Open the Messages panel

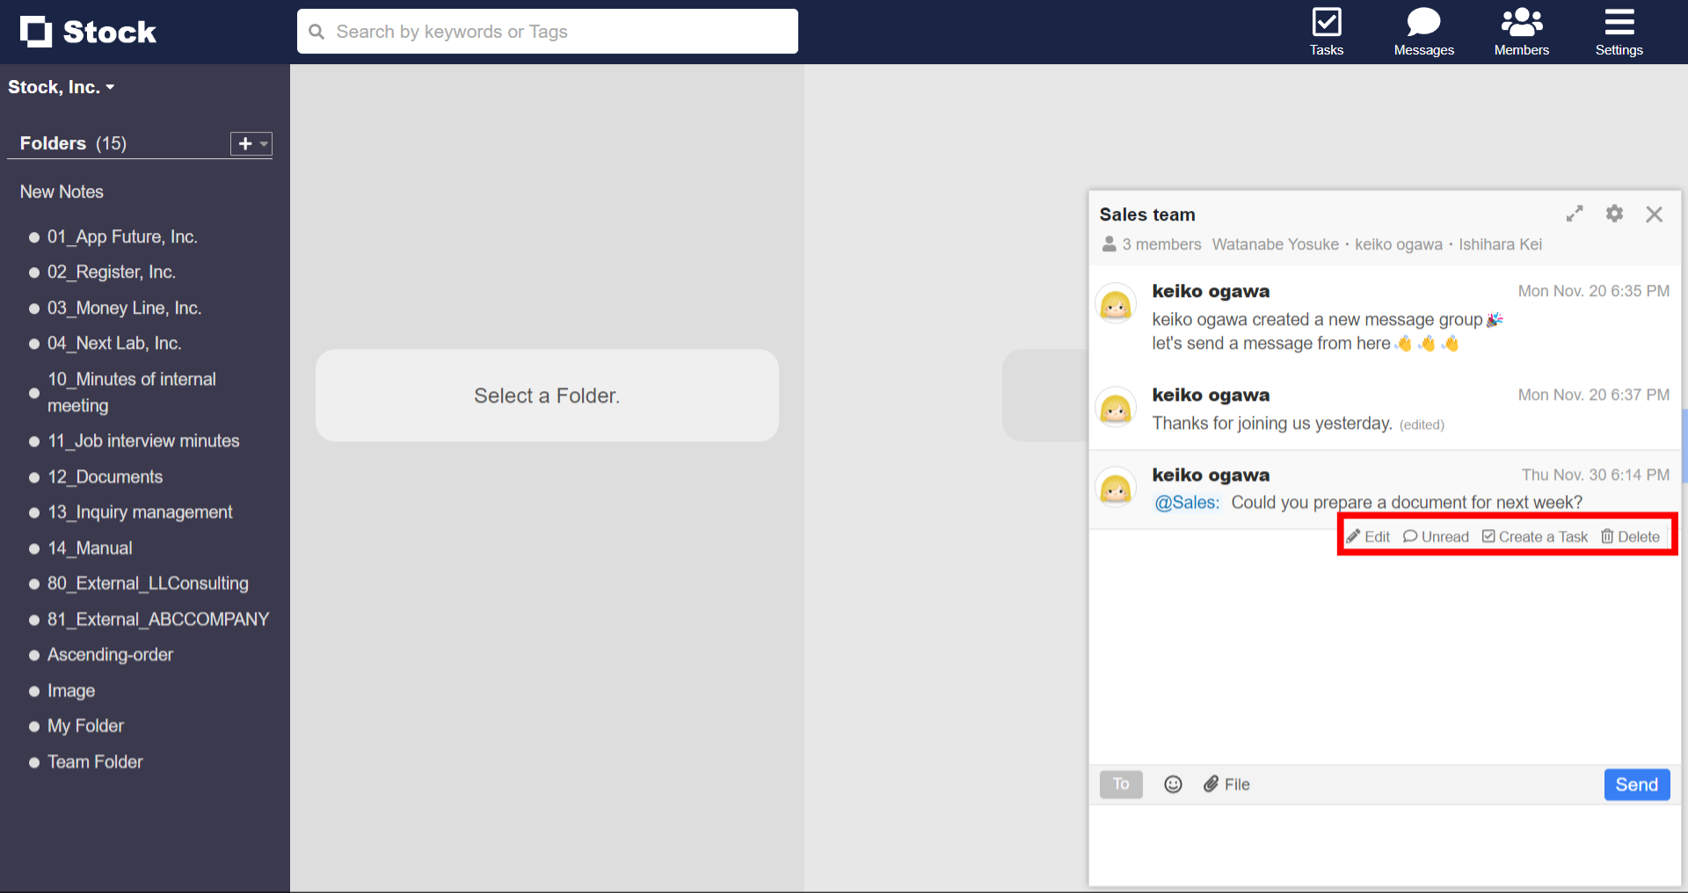coord(1423,31)
